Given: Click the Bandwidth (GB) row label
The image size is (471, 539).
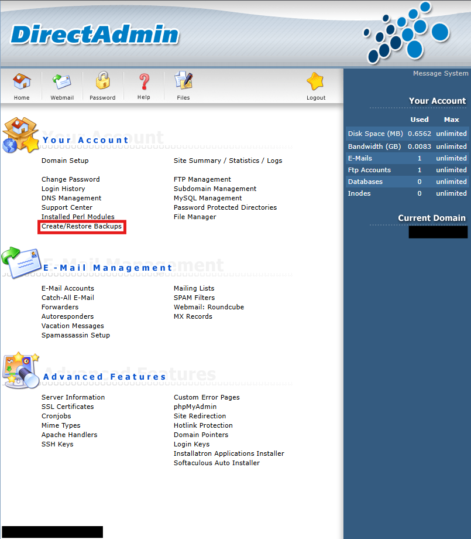Looking at the screenshot, I should [374, 146].
